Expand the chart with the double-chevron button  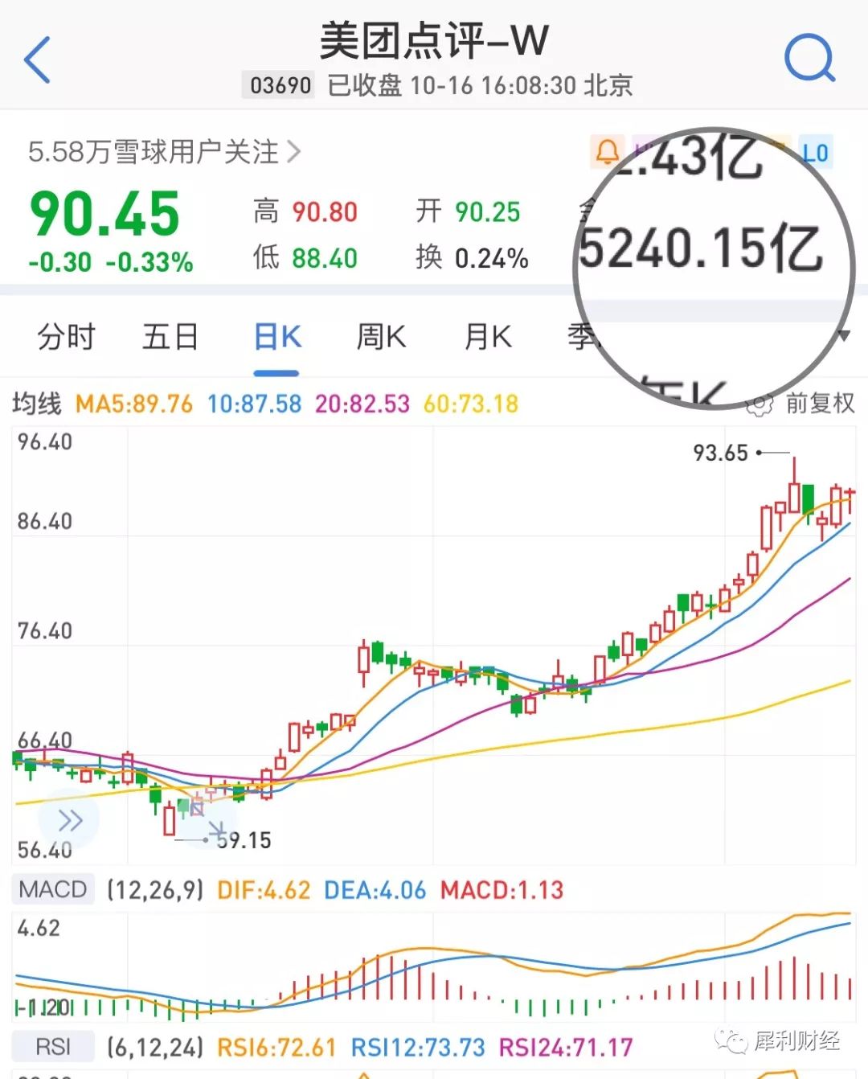pos(70,821)
